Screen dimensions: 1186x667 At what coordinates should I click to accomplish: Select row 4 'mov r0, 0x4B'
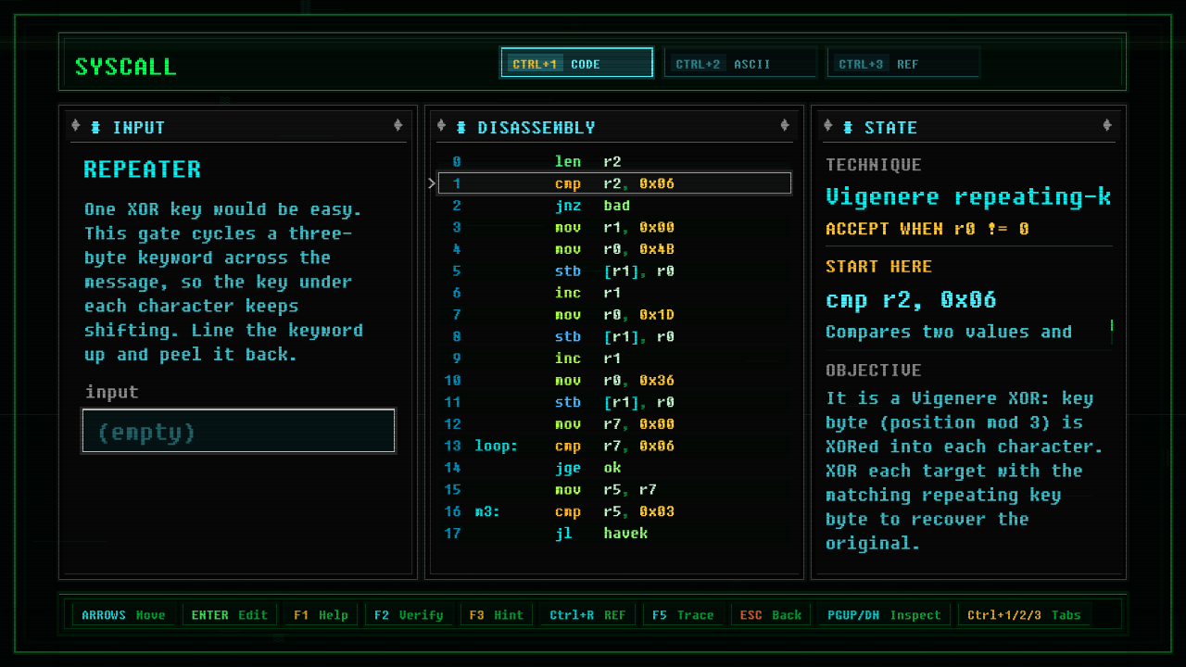click(x=614, y=249)
